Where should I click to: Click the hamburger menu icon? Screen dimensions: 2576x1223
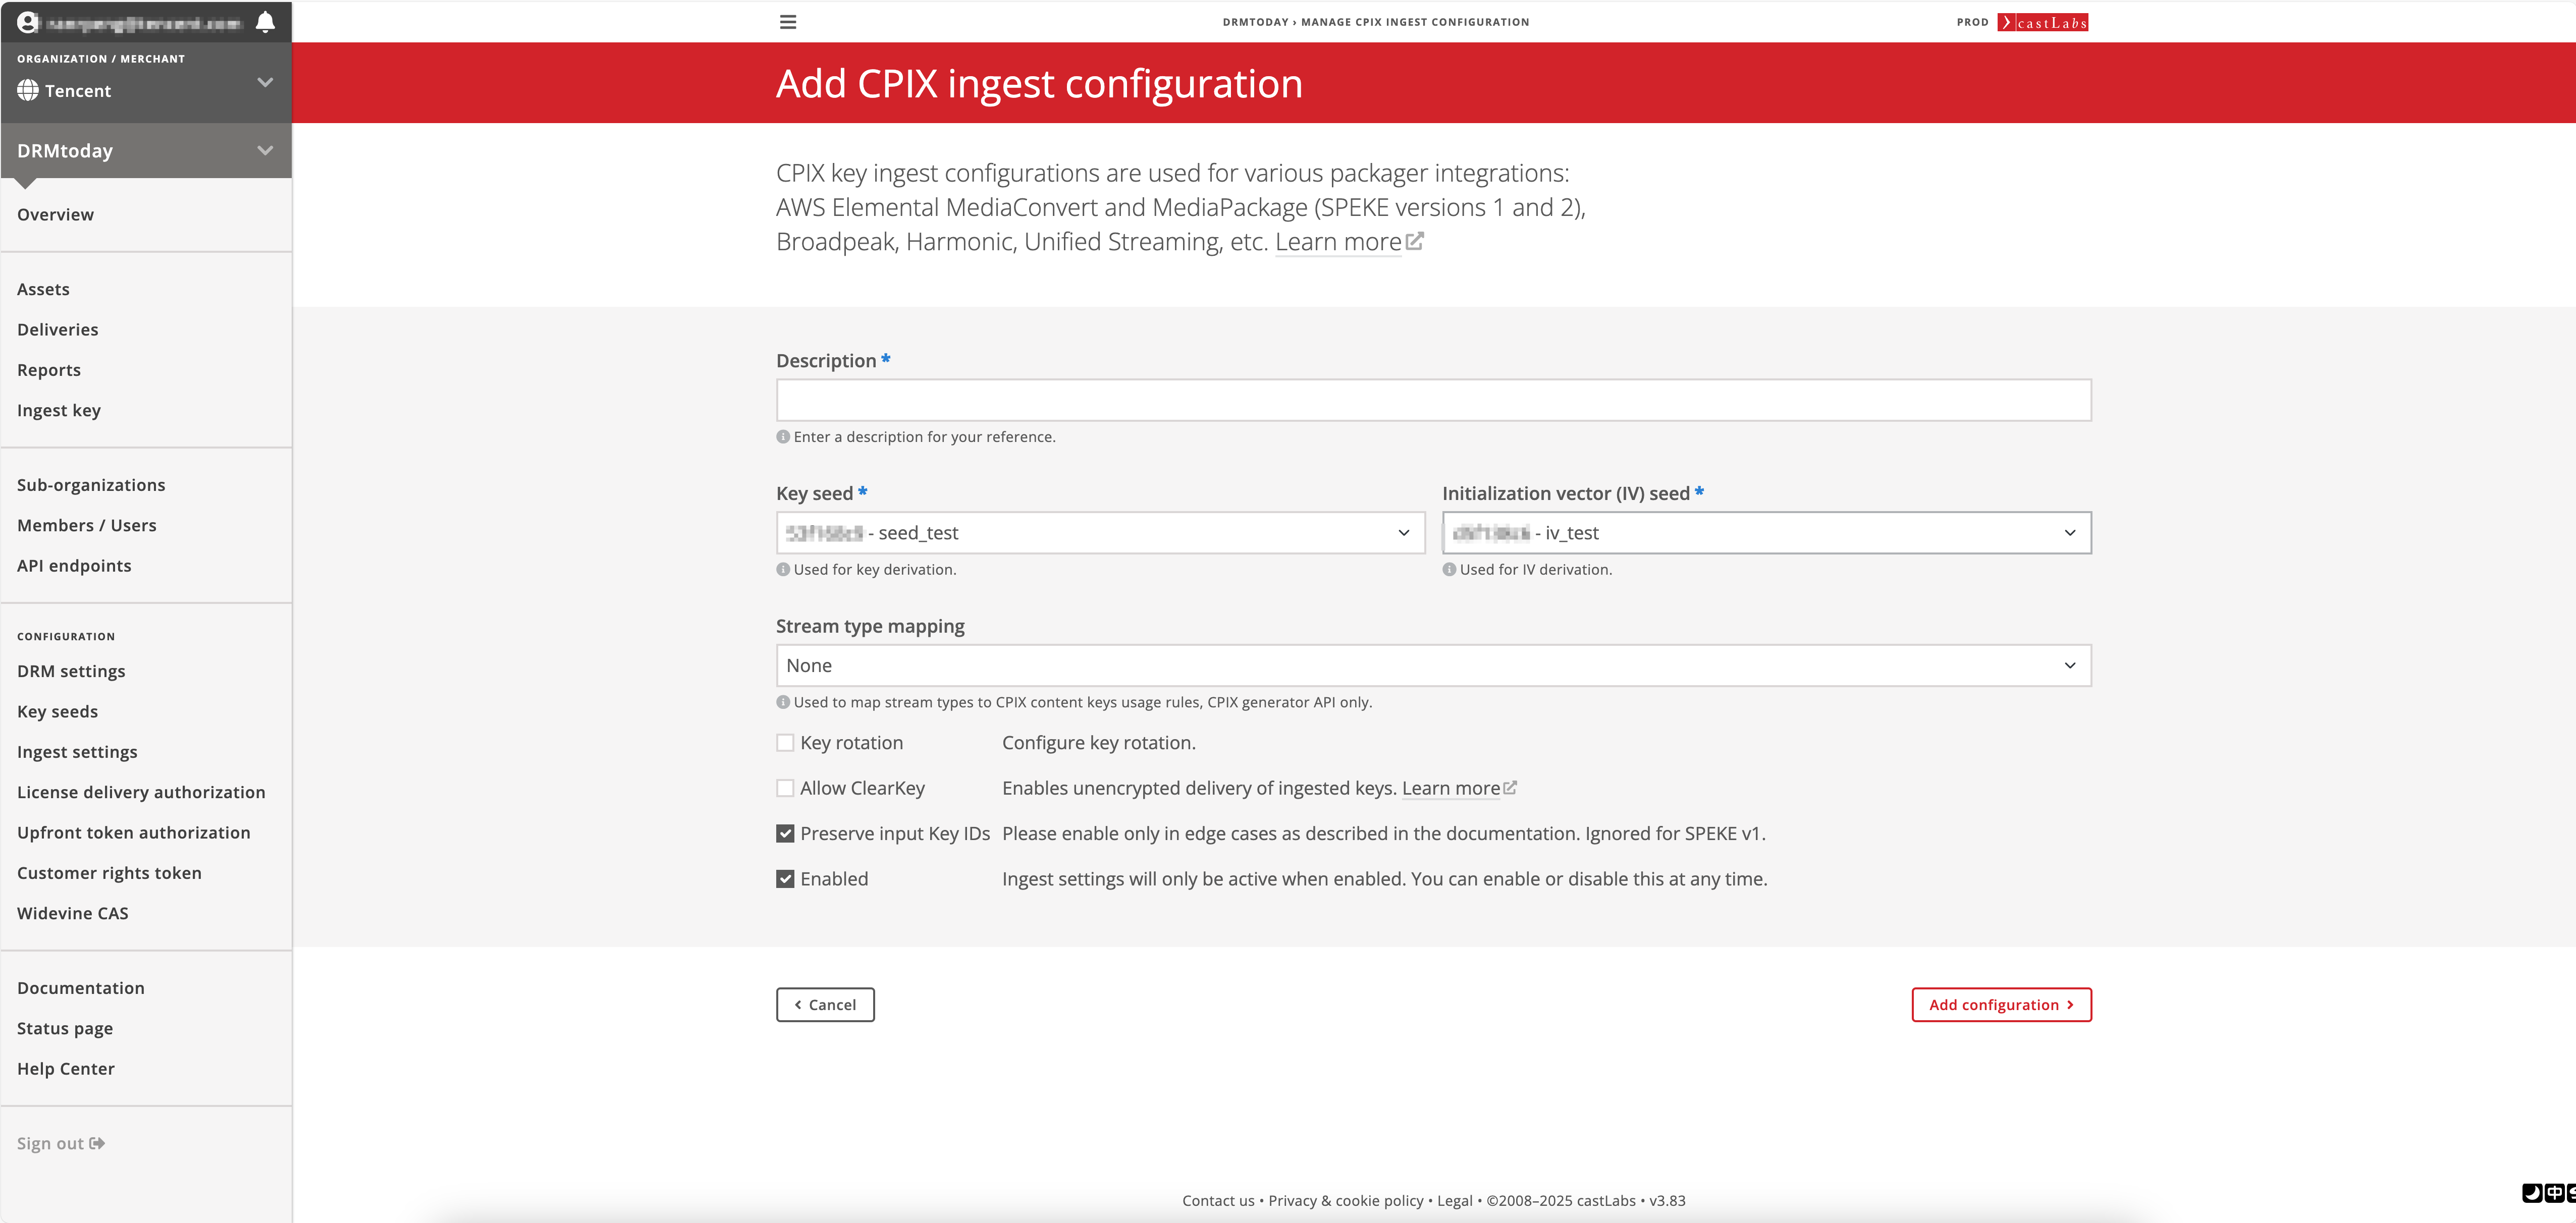point(788,22)
